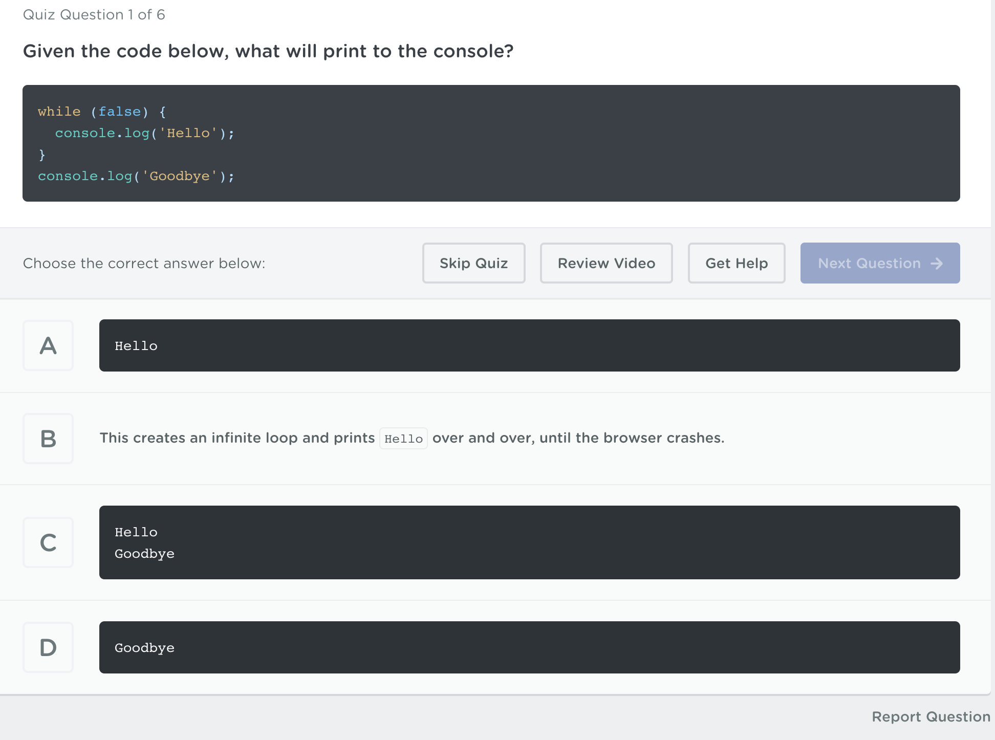Choose the 'Hello' only answer block
The width and height of the screenshot is (995, 740).
(x=529, y=345)
